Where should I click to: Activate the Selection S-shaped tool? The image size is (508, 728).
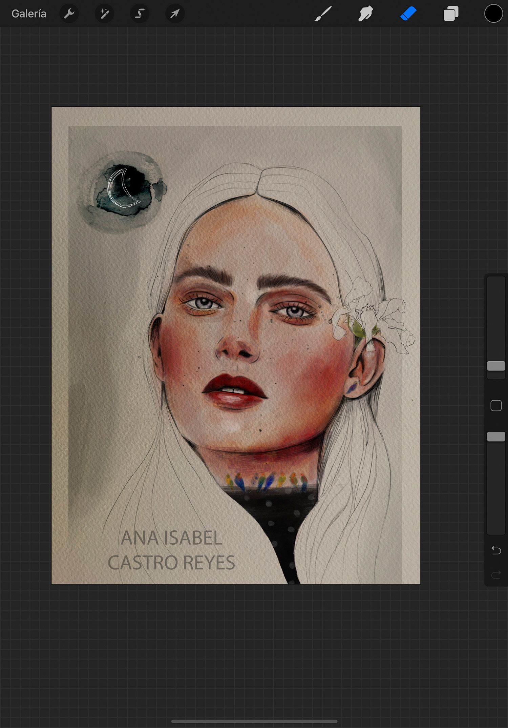point(140,14)
